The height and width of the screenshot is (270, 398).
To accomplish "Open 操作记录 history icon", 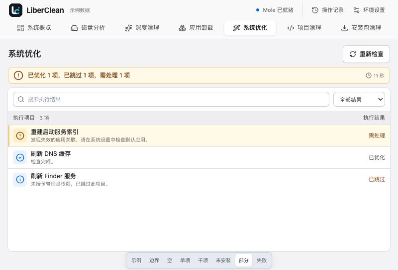I will pos(315,10).
